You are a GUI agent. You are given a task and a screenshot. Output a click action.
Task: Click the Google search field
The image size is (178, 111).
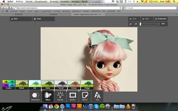coord(150,8)
